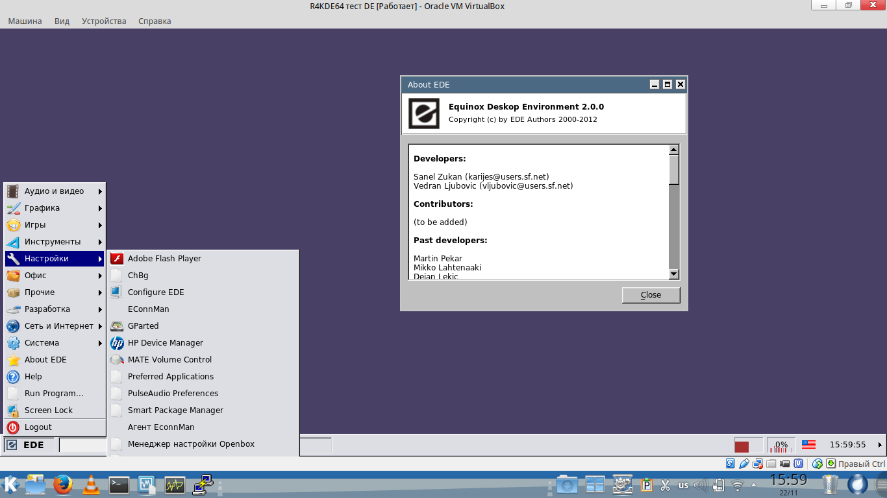Open Configure EDE from the submenu

tap(203, 292)
